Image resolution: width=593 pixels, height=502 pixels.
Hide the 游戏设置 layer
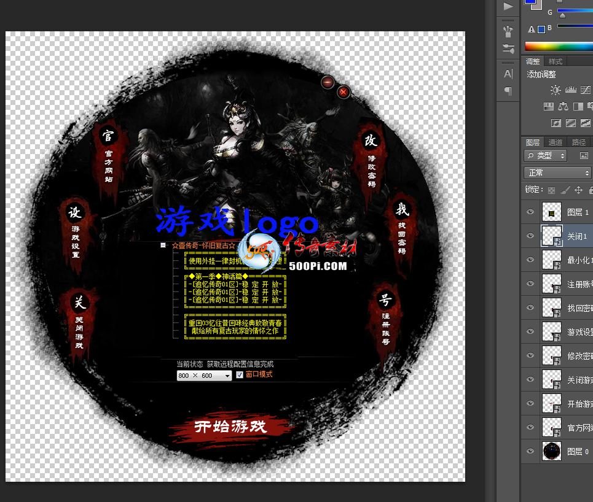(530, 331)
